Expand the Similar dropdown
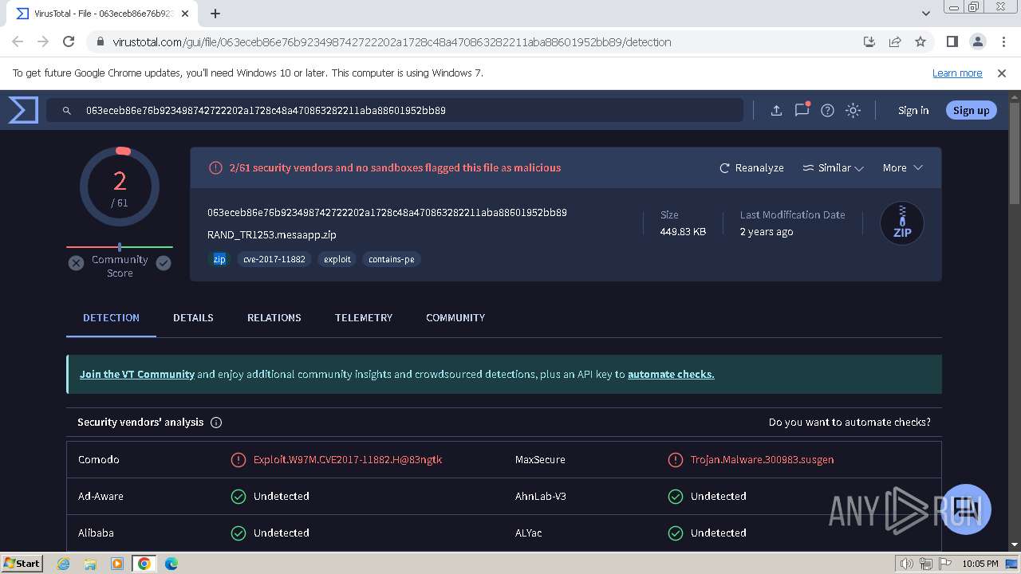 [x=834, y=168]
